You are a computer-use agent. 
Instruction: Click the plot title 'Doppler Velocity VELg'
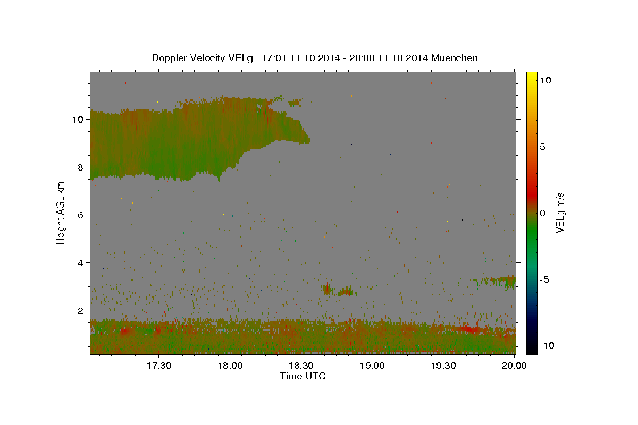[x=203, y=58]
